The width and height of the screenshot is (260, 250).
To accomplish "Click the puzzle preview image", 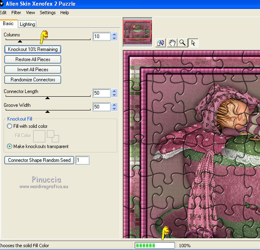I will pyautogui.click(x=192, y=144).
